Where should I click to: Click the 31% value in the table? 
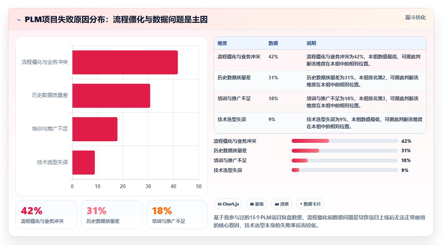click(x=273, y=78)
